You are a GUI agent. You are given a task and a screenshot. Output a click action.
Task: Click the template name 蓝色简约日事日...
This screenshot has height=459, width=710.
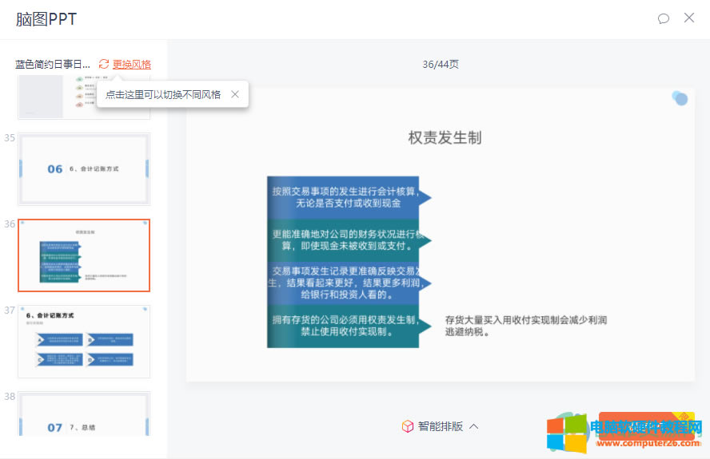point(52,64)
